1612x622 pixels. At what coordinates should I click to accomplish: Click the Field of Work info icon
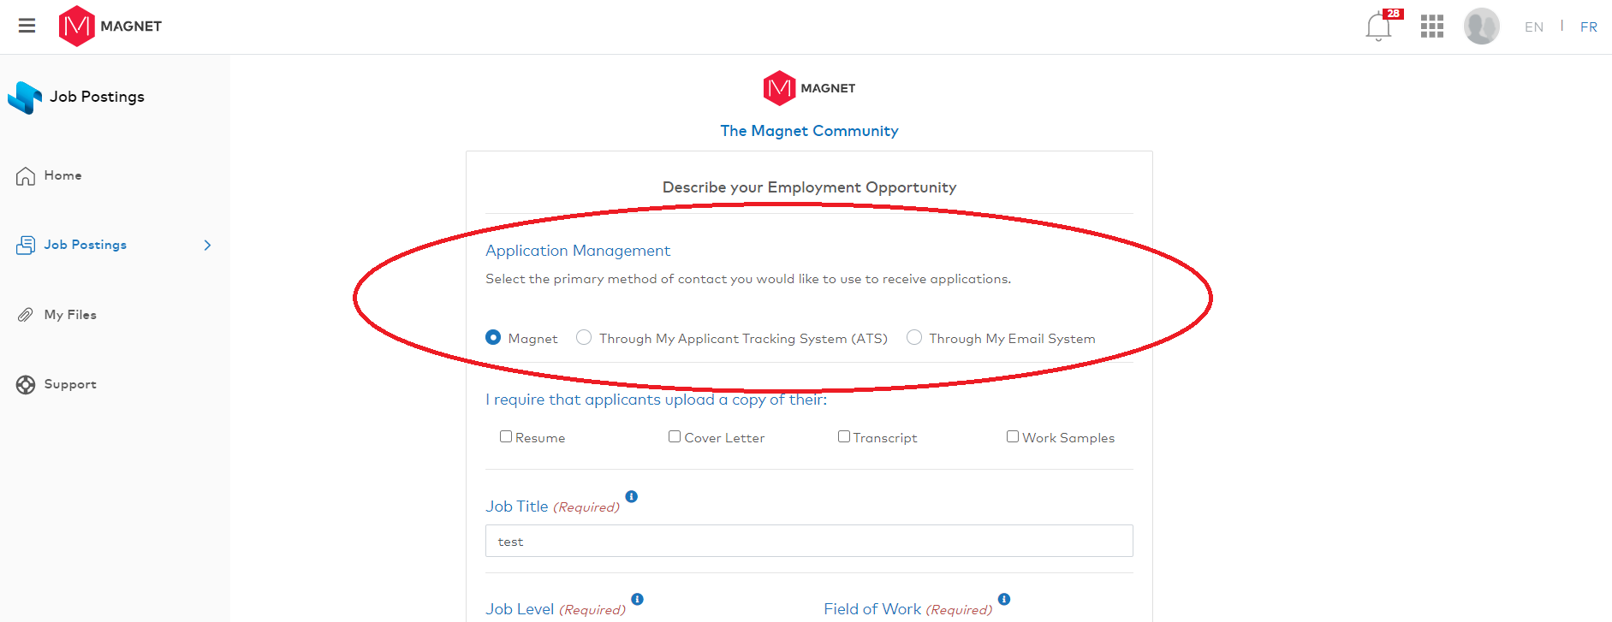(1004, 600)
